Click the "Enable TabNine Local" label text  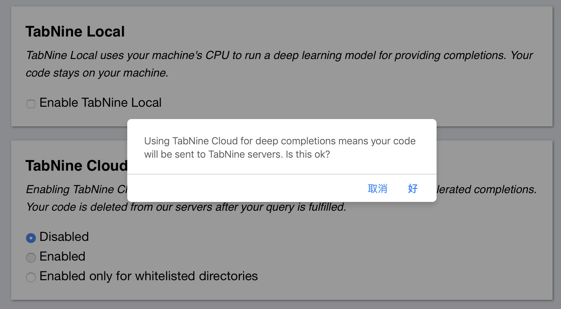coord(101,103)
